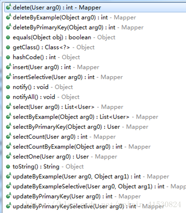Viewport: 186px width, 213px height.
Task: Pick the insert(User arg0) method
Action: 52,67
